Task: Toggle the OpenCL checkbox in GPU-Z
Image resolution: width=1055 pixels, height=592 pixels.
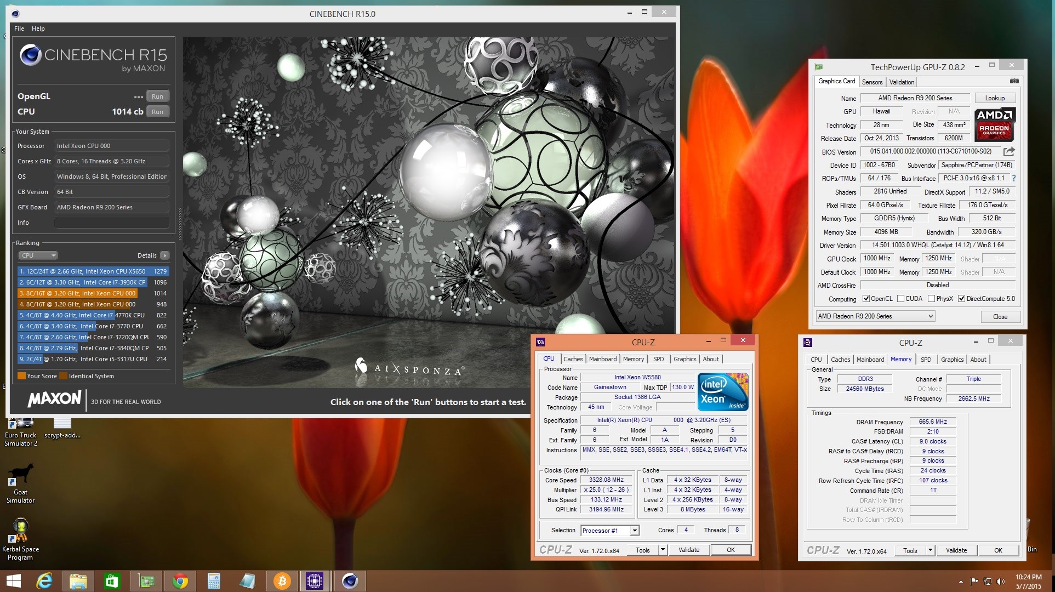Action: (866, 299)
